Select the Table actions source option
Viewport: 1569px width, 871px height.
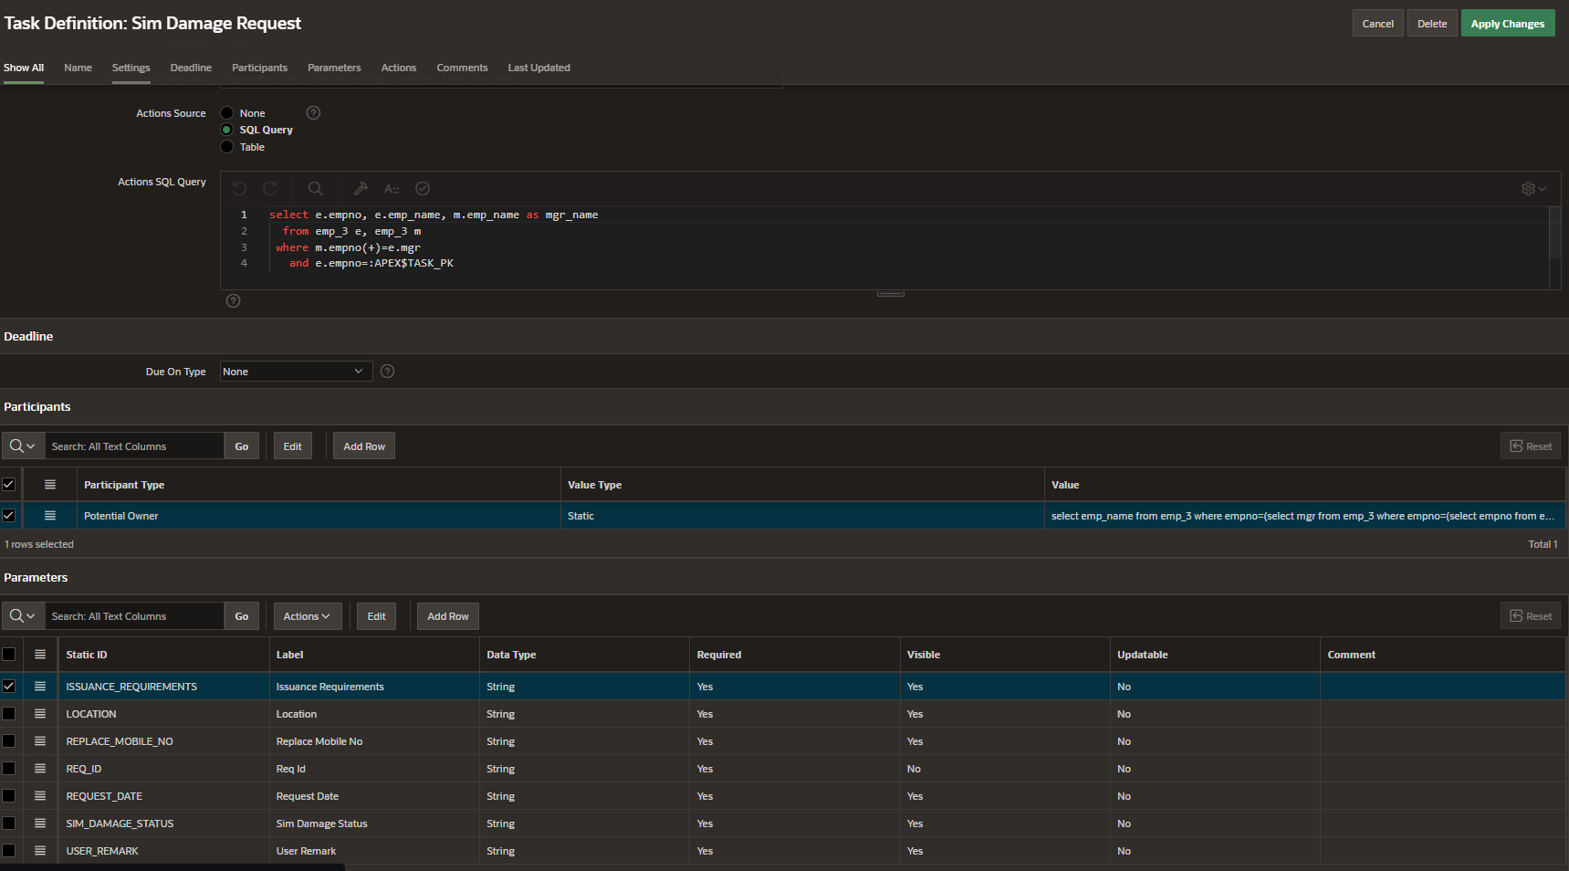(227, 147)
